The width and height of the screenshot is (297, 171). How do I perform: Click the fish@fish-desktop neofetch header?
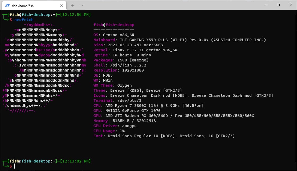[114, 25]
